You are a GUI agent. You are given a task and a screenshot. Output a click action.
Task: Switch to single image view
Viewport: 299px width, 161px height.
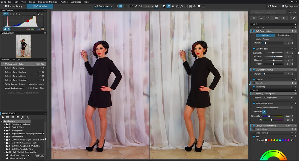coord(116,6)
